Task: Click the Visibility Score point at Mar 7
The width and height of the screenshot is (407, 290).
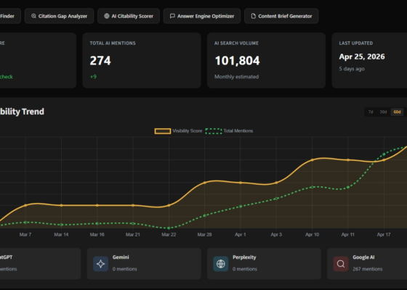Action: point(25,205)
